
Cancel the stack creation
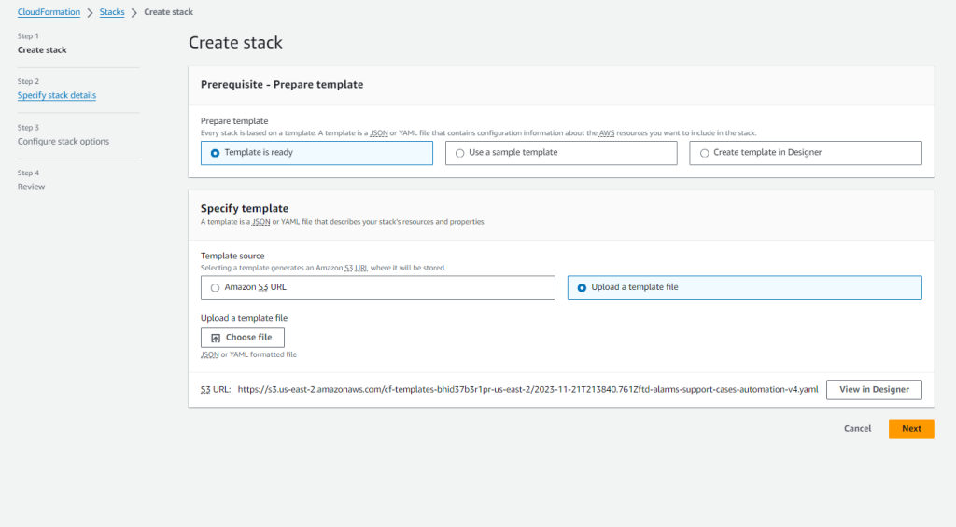coord(857,429)
